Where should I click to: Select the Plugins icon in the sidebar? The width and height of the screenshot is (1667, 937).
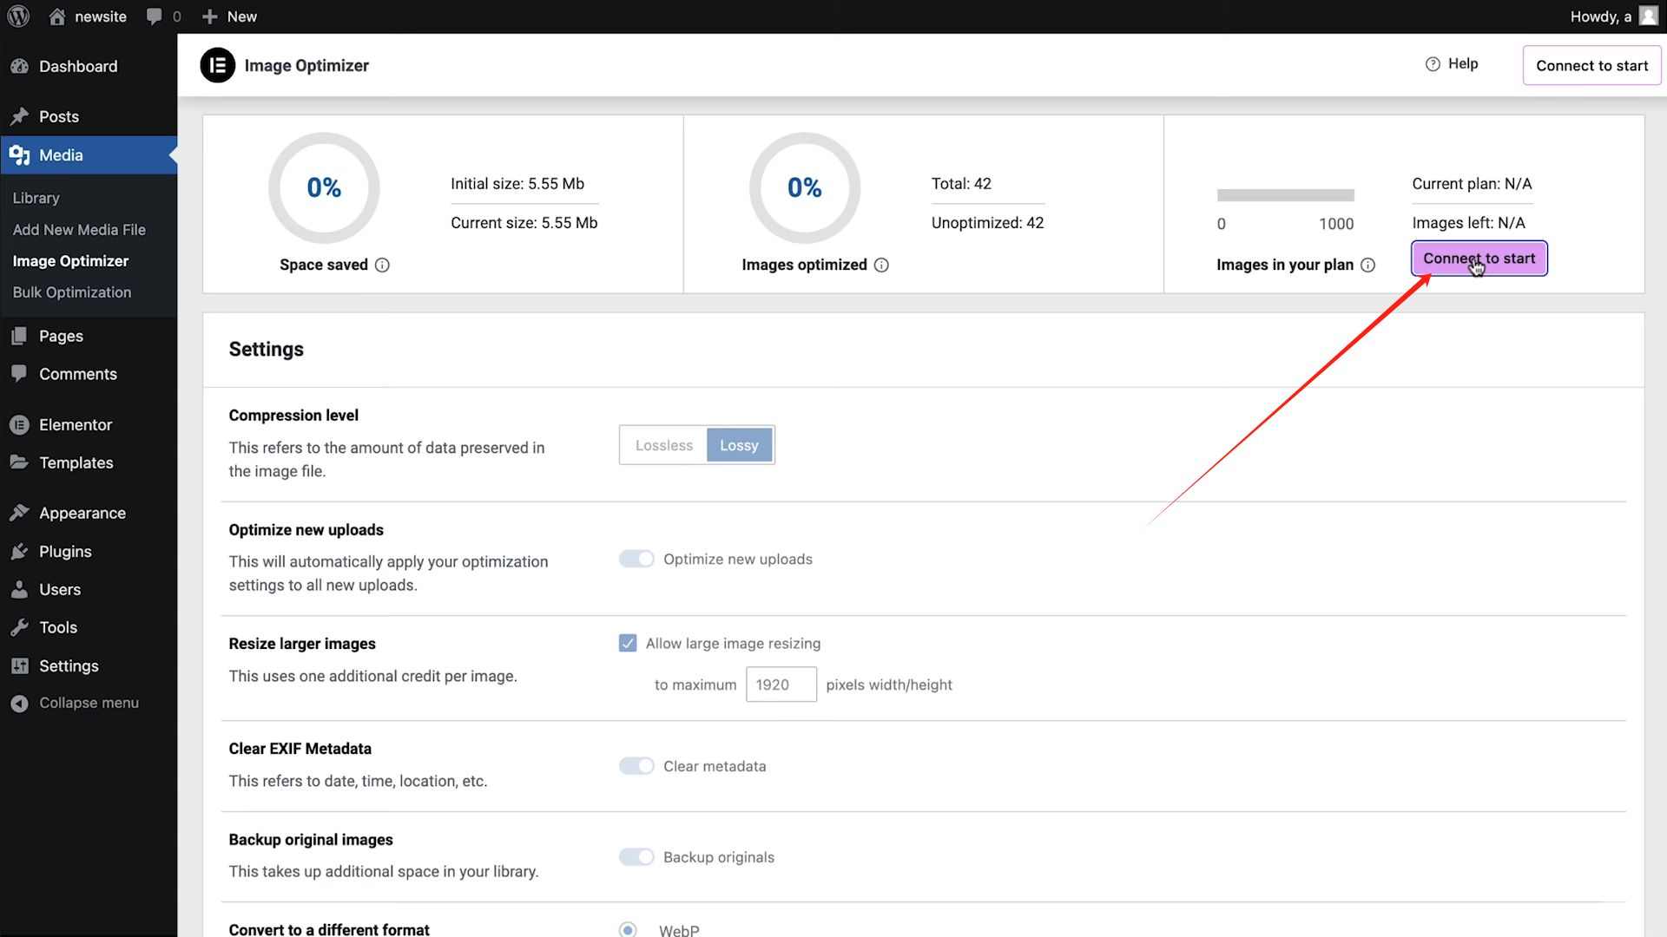pos(20,551)
